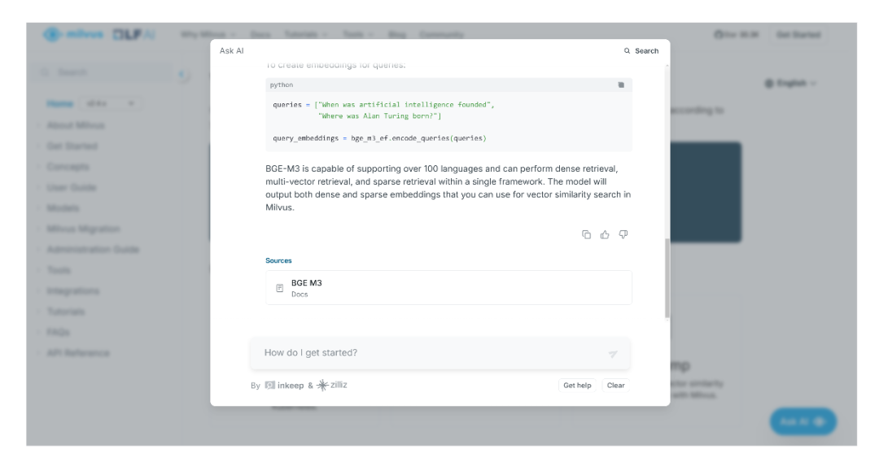Click the 'query_embeddings' code line
The image size is (879, 471).
(379, 138)
